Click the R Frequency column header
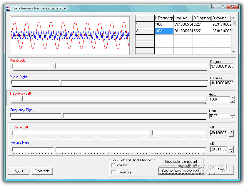 tap(202, 18)
